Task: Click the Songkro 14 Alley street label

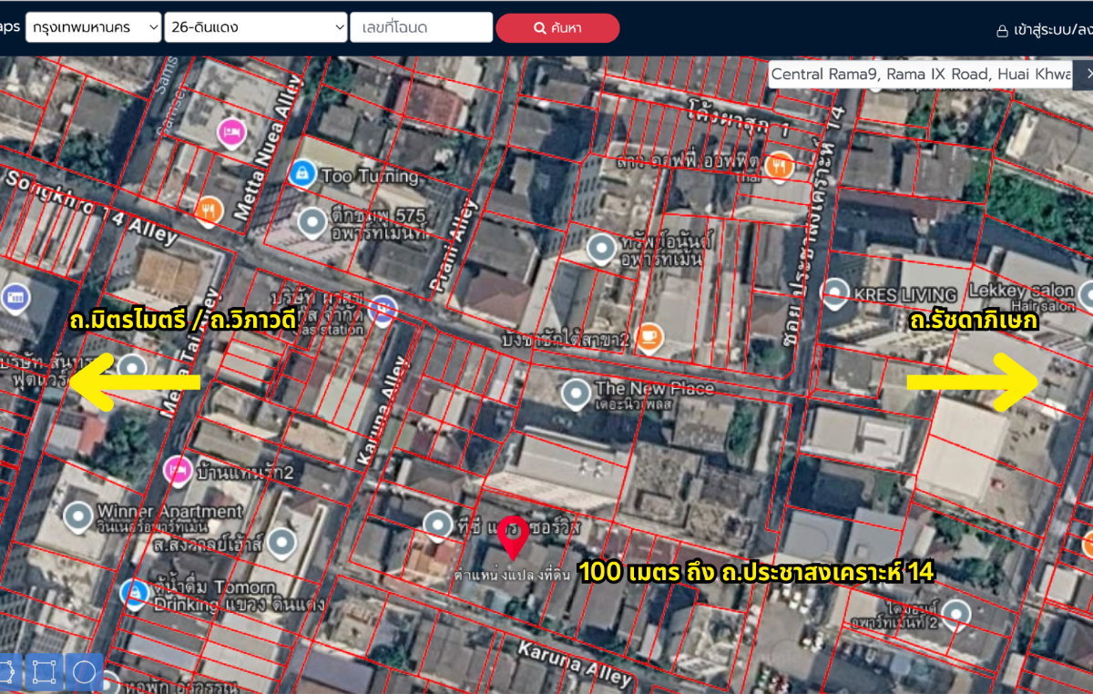Action: point(91,206)
